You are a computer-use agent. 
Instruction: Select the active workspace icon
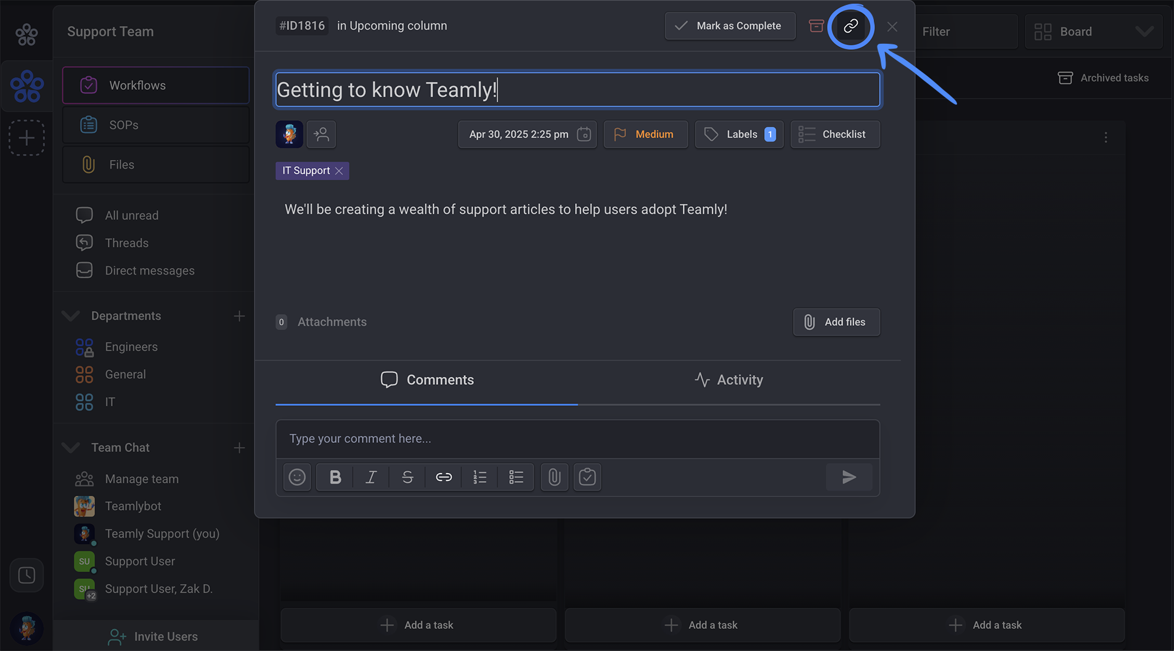tap(26, 86)
